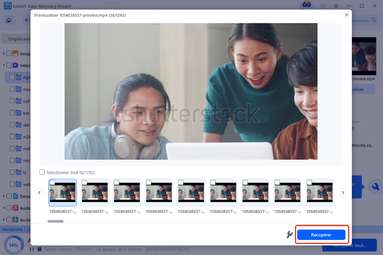Select the mp4 folder in sidebar

click(x=18, y=77)
